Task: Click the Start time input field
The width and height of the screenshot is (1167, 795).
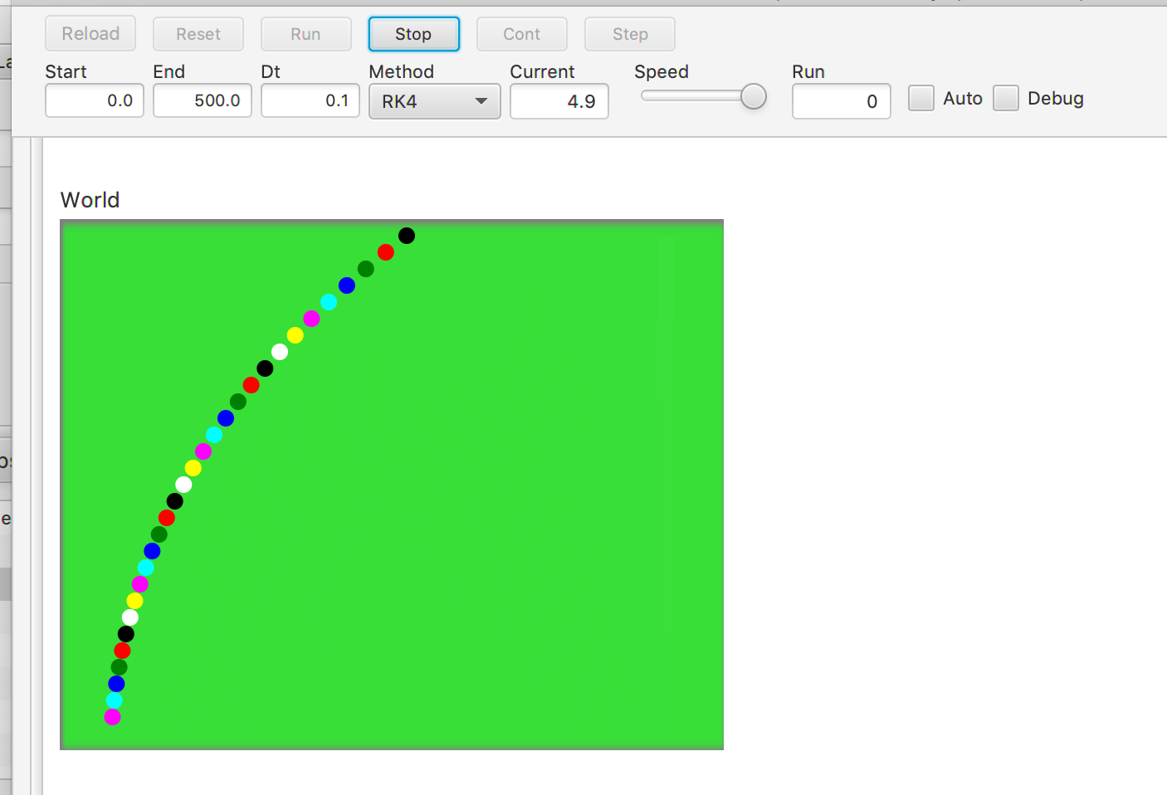Action: click(95, 100)
